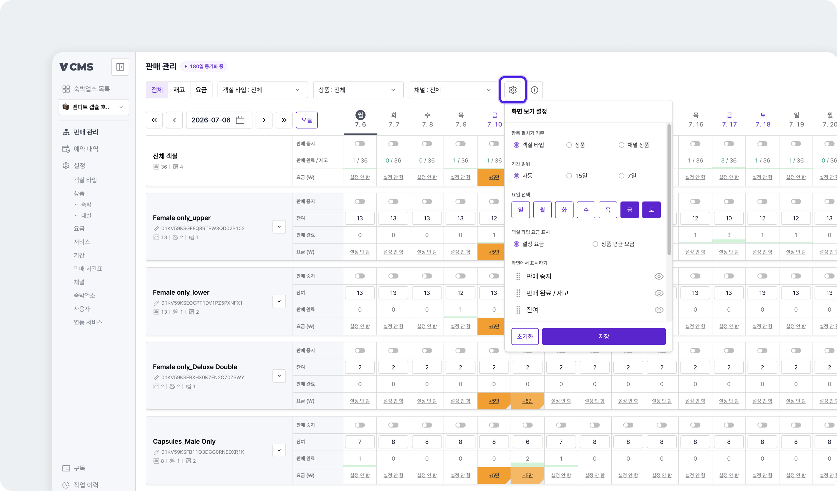Select 15일 period range

coord(569,176)
